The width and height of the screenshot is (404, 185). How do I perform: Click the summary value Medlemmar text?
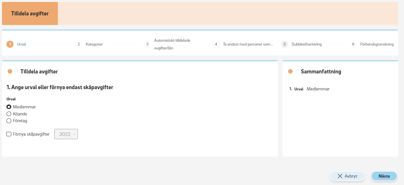318,89
